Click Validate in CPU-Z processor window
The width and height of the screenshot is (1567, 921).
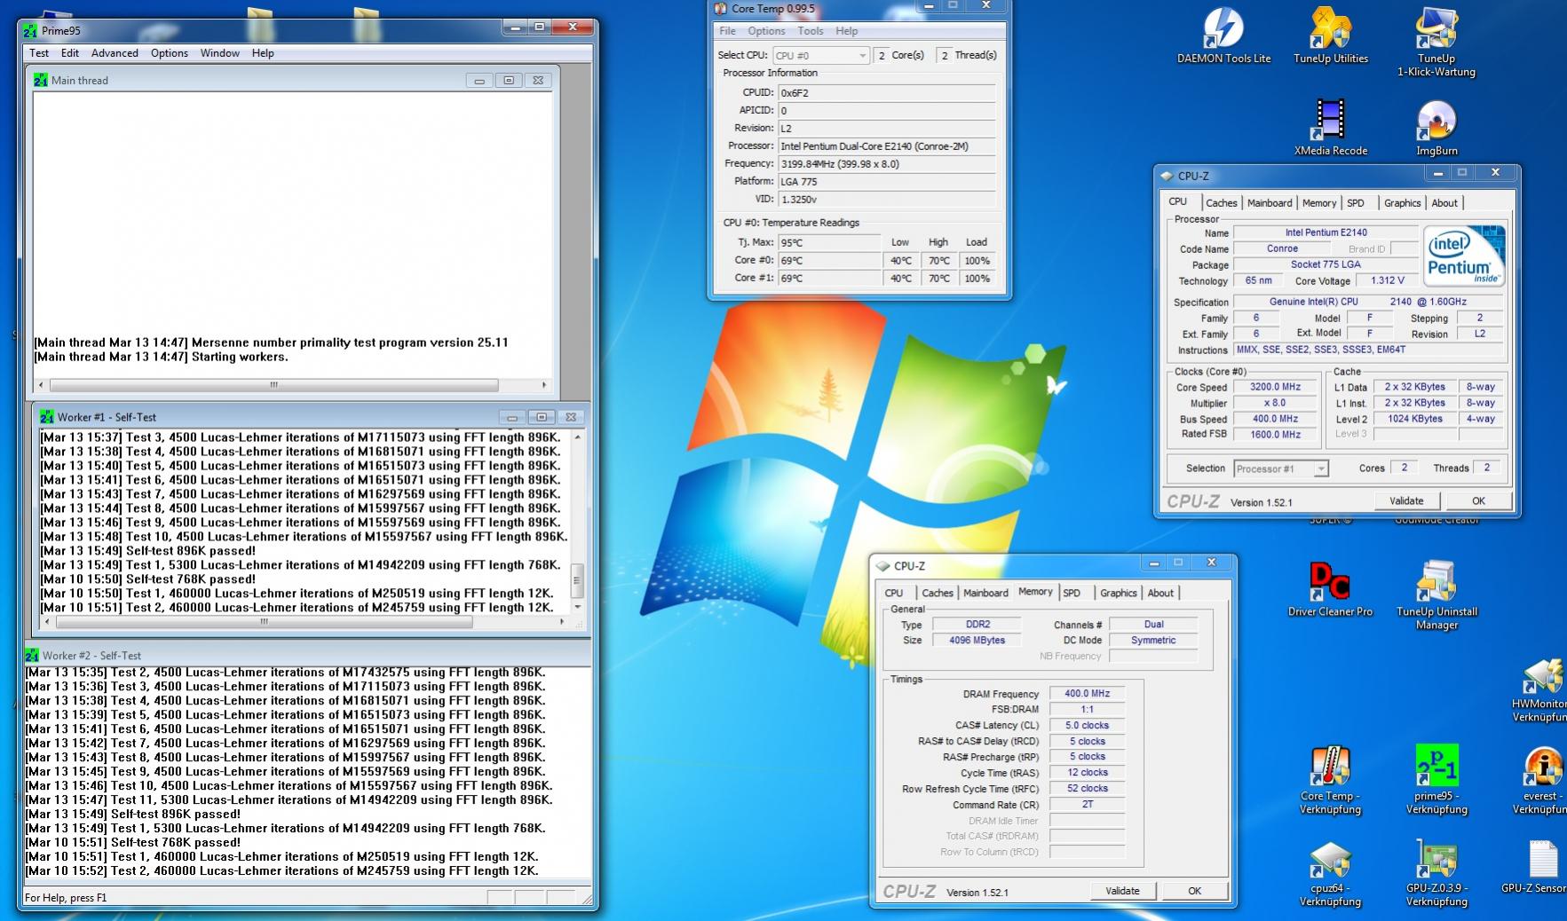(x=1406, y=501)
